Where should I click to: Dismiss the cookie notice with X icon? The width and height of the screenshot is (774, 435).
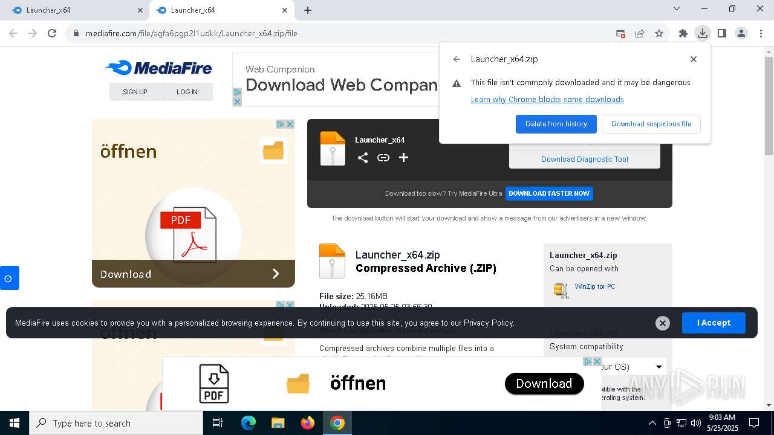click(663, 323)
